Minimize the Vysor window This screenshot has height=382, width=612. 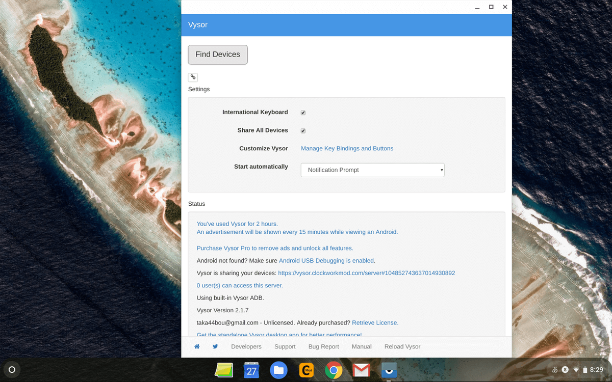(x=477, y=7)
